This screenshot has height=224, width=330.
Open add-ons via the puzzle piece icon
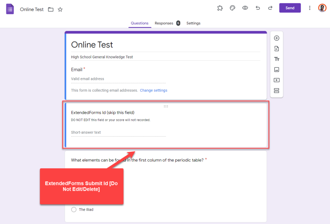(220, 8)
